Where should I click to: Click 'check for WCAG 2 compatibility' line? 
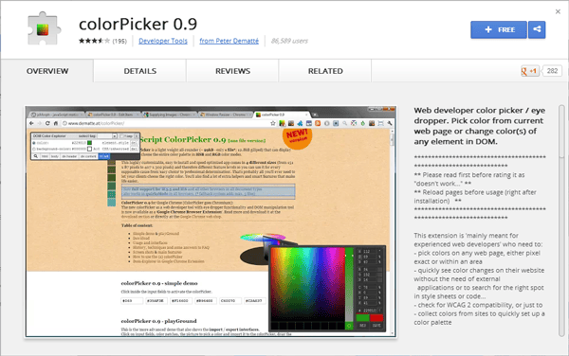(478, 305)
